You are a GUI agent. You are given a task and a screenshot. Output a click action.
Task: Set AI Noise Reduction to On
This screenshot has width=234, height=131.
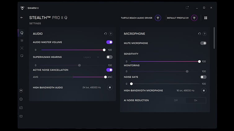click(x=196, y=100)
